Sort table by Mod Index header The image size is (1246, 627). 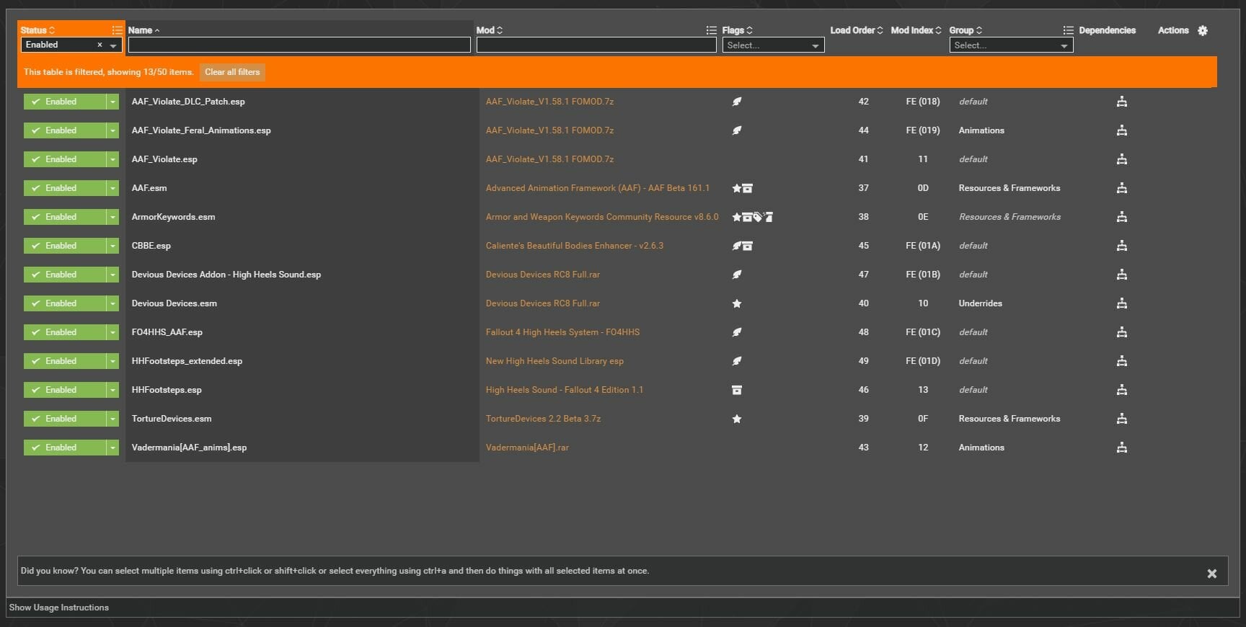click(x=916, y=30)
